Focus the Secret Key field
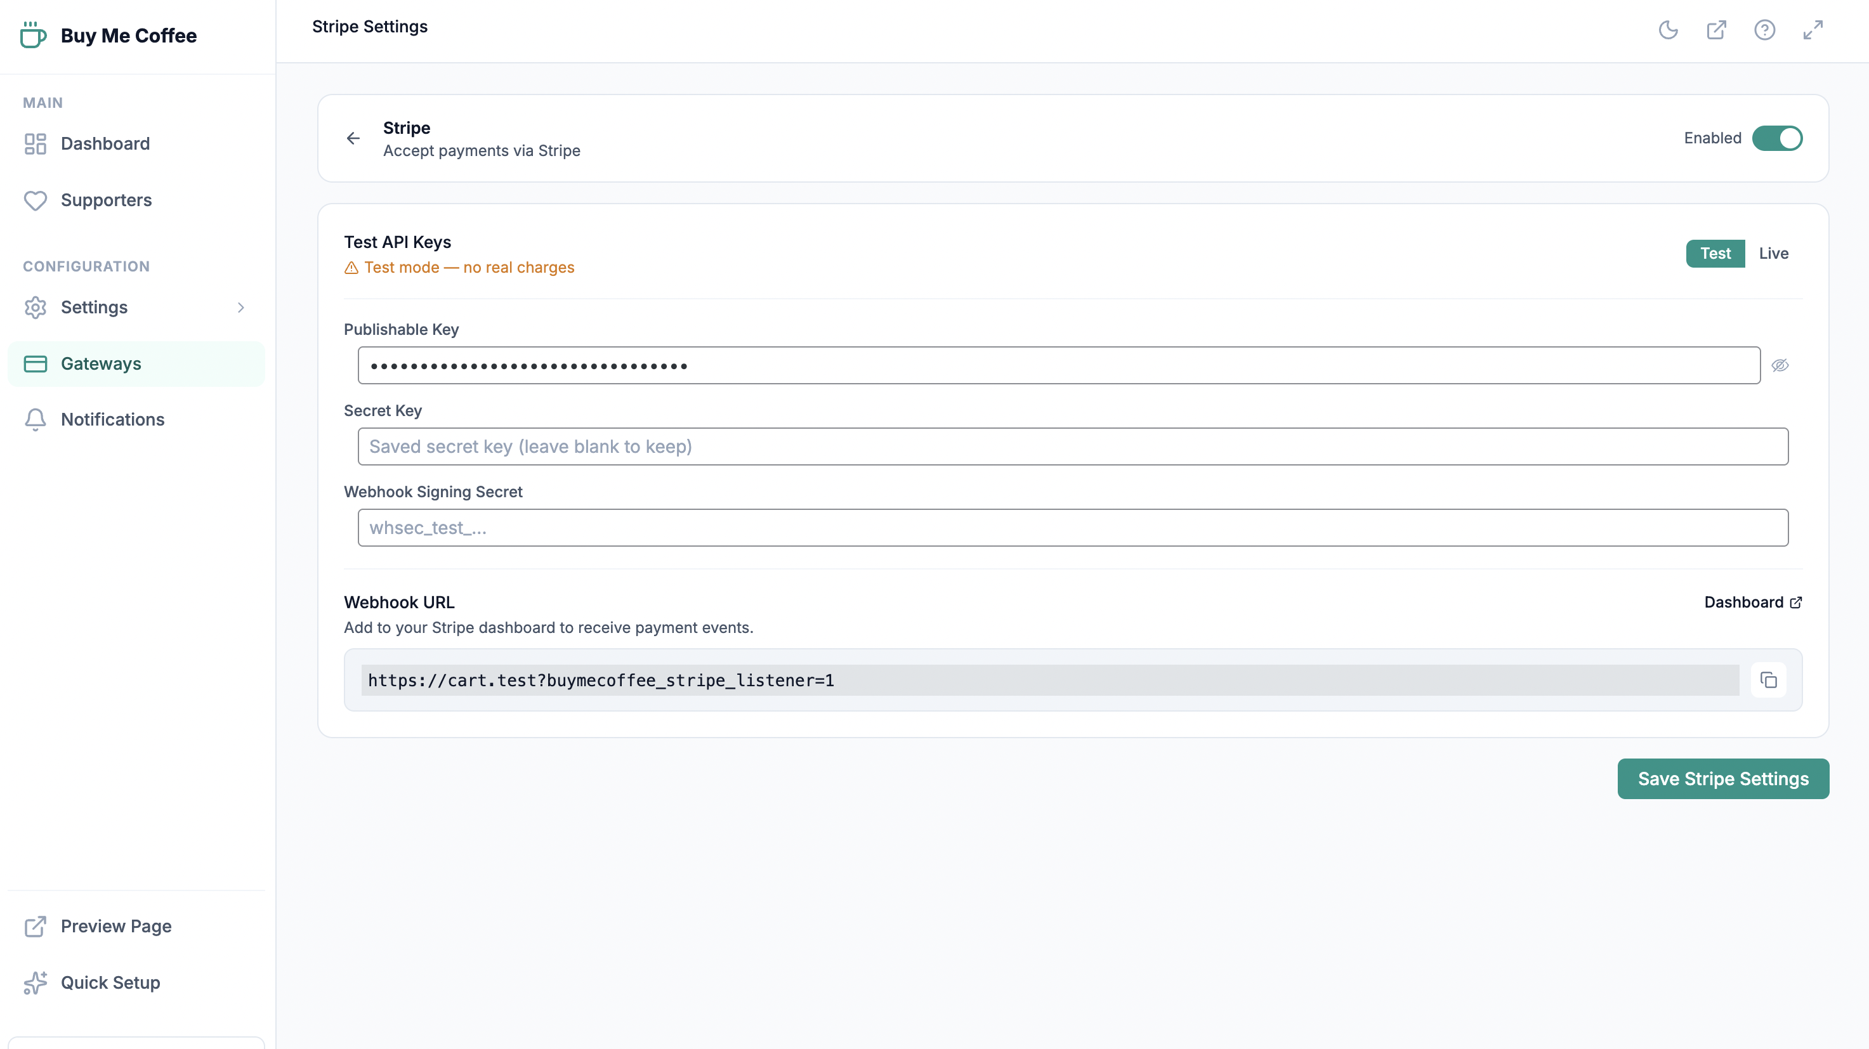 [1072, 446]
